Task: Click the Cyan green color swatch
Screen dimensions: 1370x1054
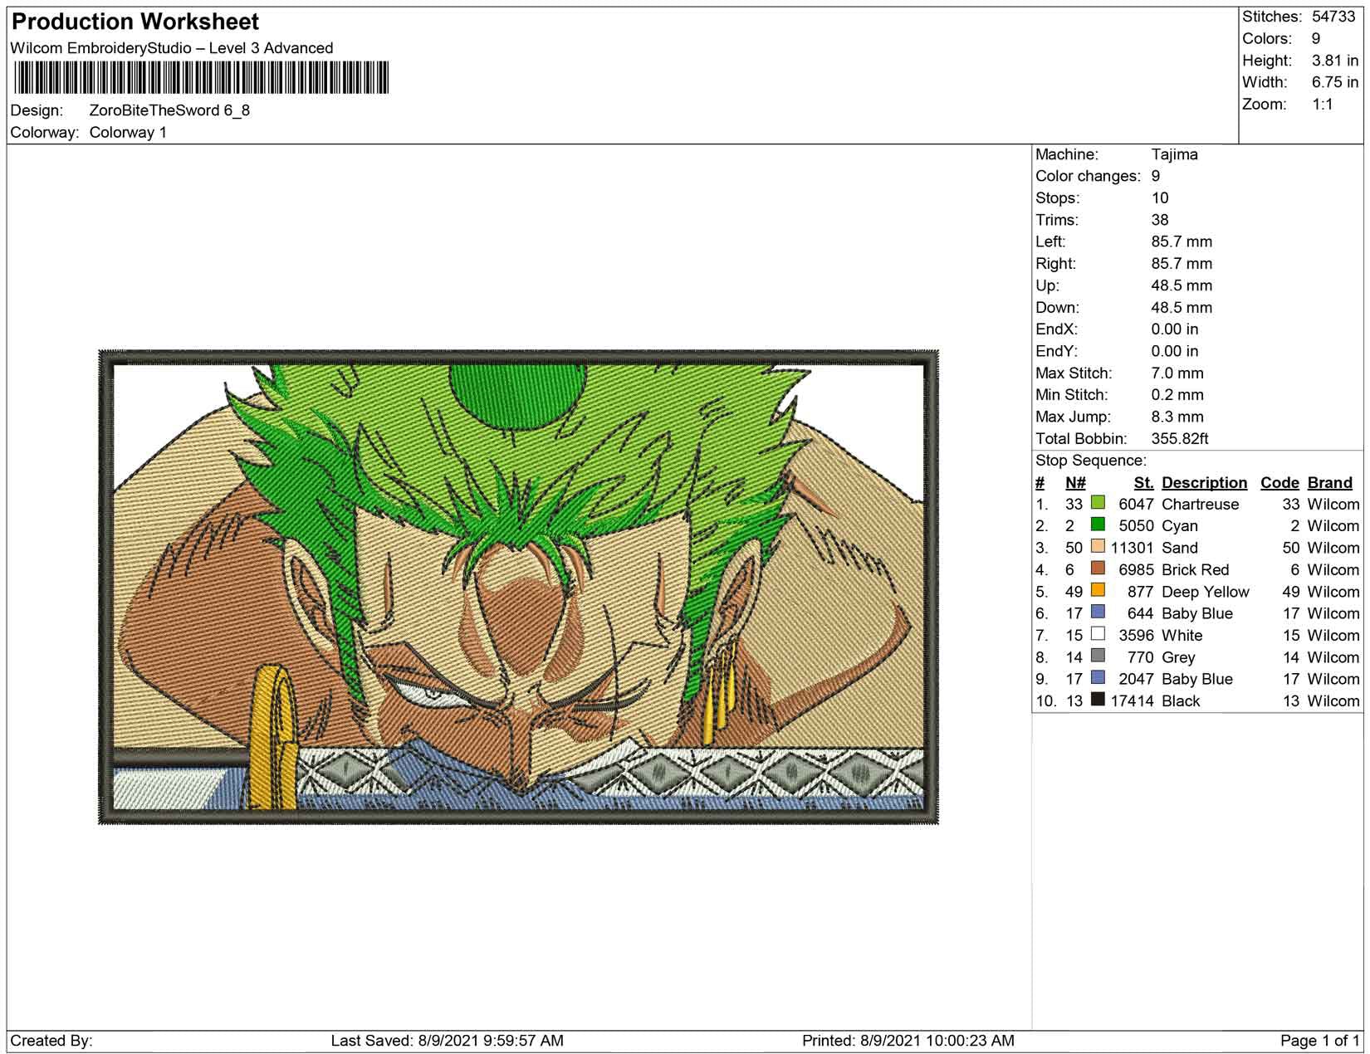Action: [x=1098, y=525]
